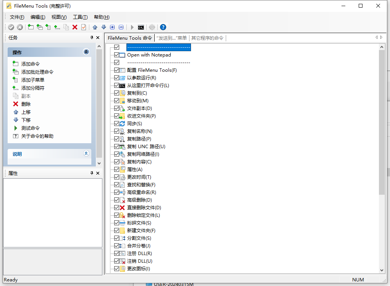Uncheck the 配置 FileMenu Tools(F) checkbox
Viewport: 390px width, 286px height.
click(117, 70)
